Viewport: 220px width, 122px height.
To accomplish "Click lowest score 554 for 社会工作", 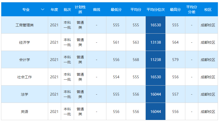I will (116, 77).
